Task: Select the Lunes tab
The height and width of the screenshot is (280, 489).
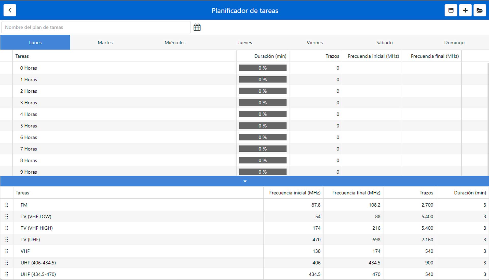Action: (x=35, y=43)
